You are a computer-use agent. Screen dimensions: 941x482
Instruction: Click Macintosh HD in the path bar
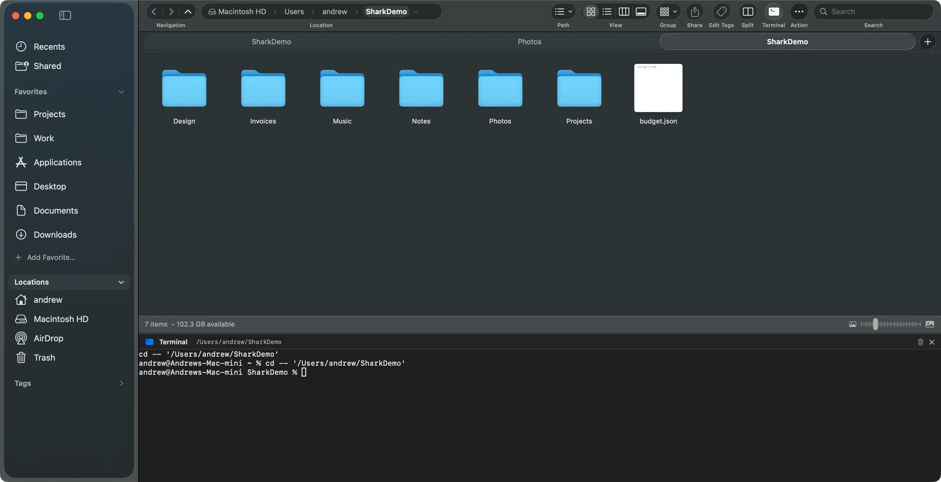(237, 12)
